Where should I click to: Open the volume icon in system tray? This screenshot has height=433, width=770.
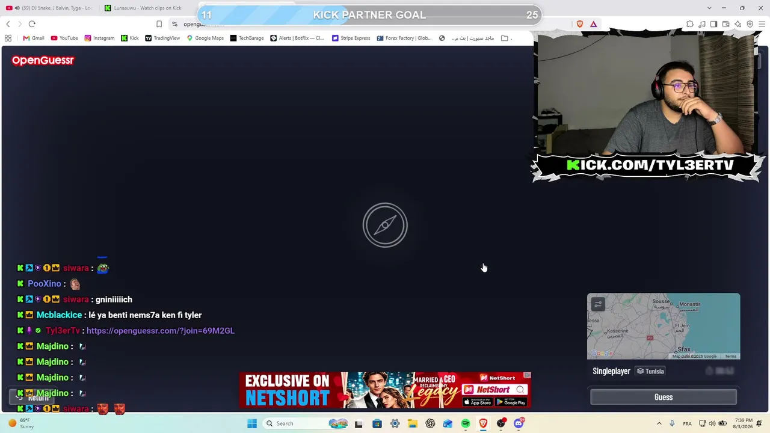coord(712,423)
